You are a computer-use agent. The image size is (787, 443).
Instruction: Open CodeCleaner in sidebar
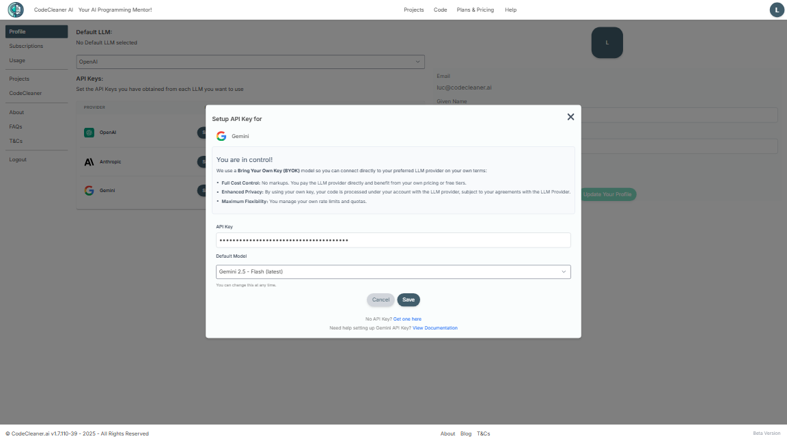(25, 94)
